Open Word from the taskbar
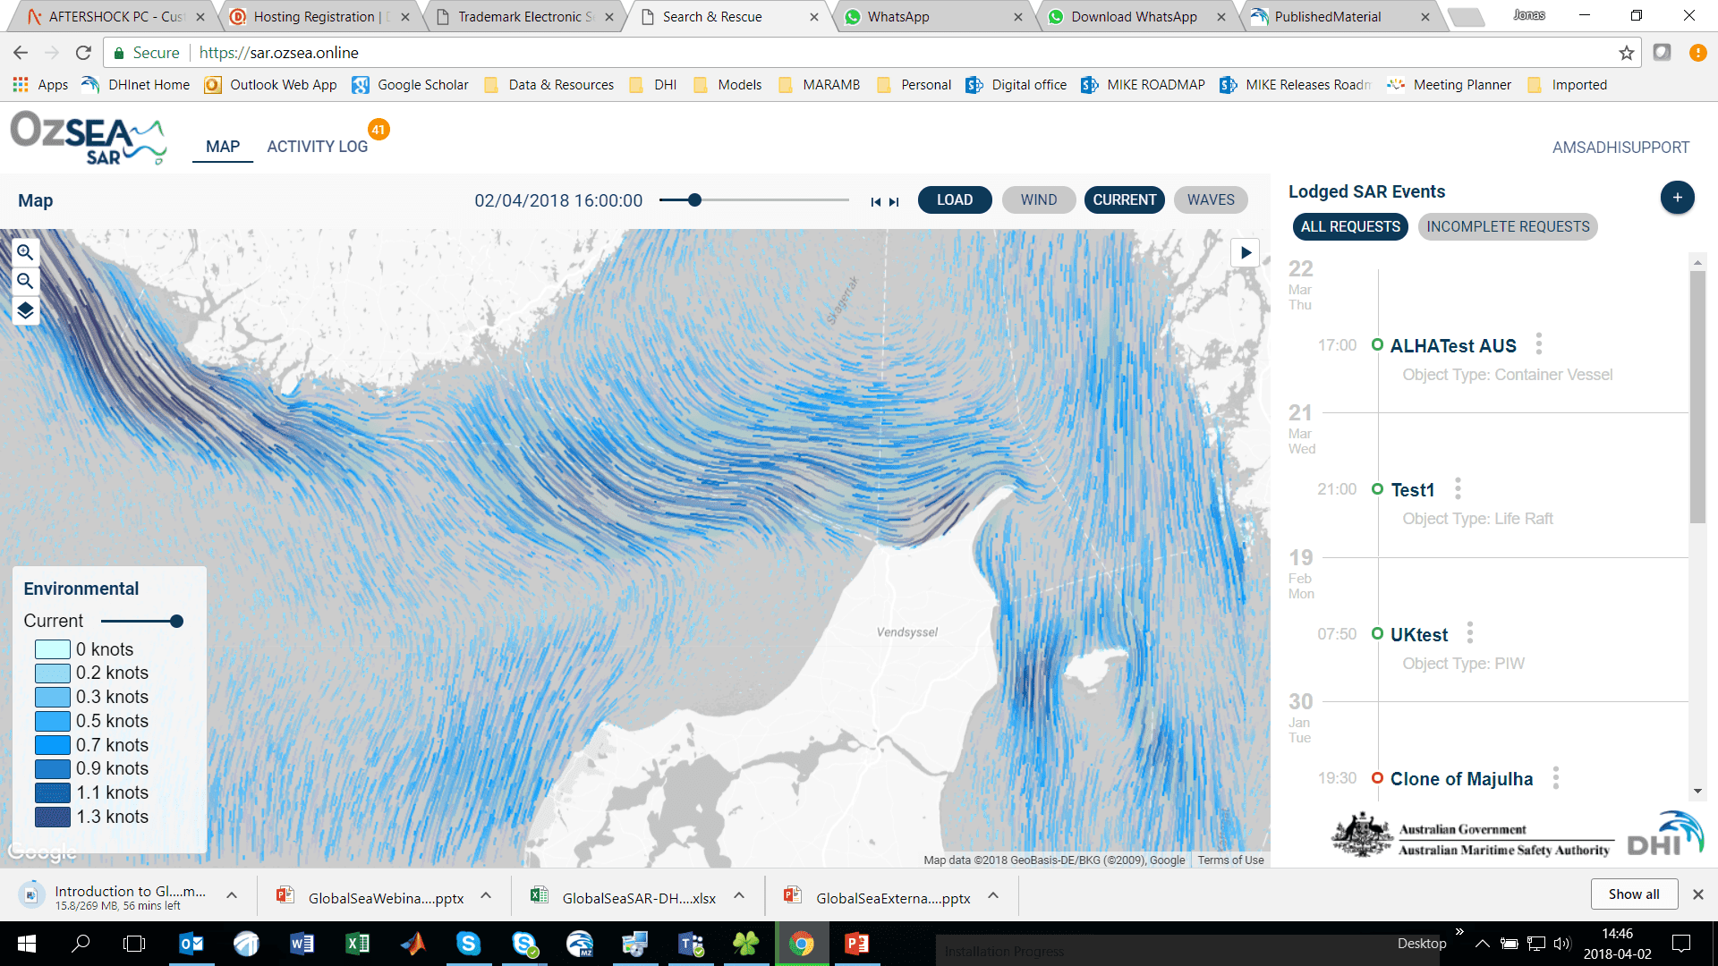Image resolution: width=1718 pixels, height=966 pixels. click(302, 944)
